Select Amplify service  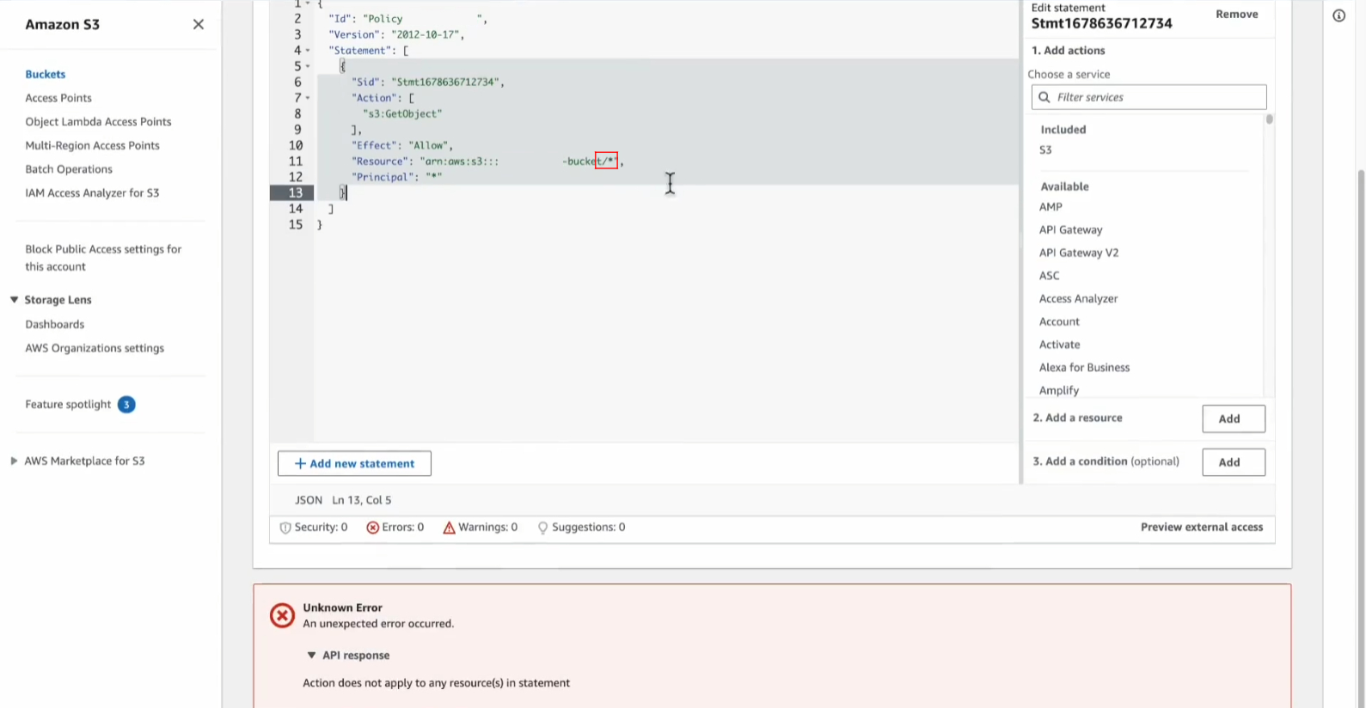coord(1058,391)
